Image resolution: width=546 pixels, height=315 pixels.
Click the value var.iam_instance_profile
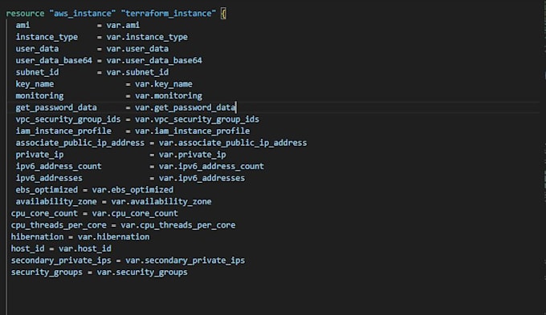tap(192, 131)
